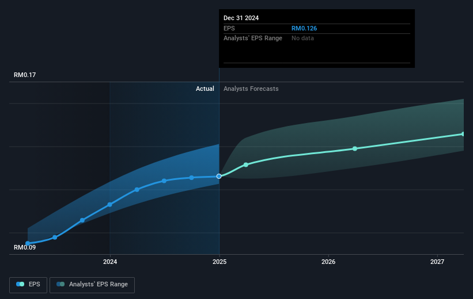The image size is (473, 299).
Task: Click the first EPS data point near RM0.09
Action: coord(28,243)
